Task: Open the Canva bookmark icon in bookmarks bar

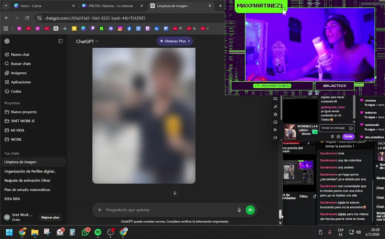Action: pyautogui.click(x=84, y=29)
